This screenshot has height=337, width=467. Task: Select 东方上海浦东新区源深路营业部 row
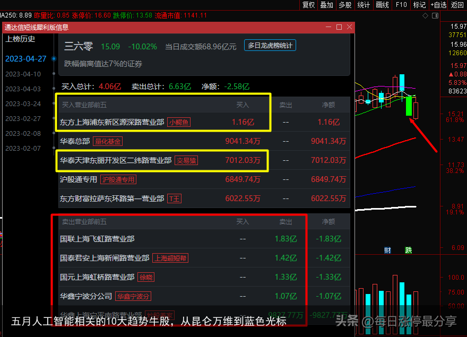pos(204,122)
